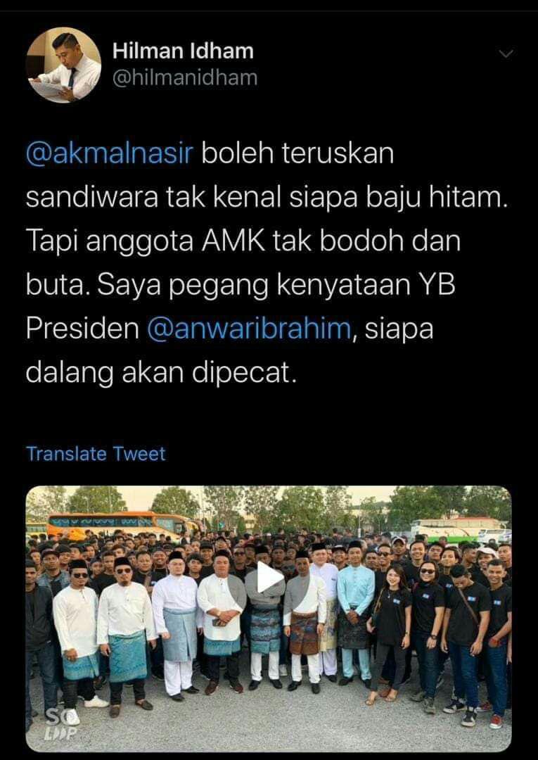The width and height of the screenshot is (538, 760).
Task: Open the @akmalnasir mention
Action: pos(110,154)
